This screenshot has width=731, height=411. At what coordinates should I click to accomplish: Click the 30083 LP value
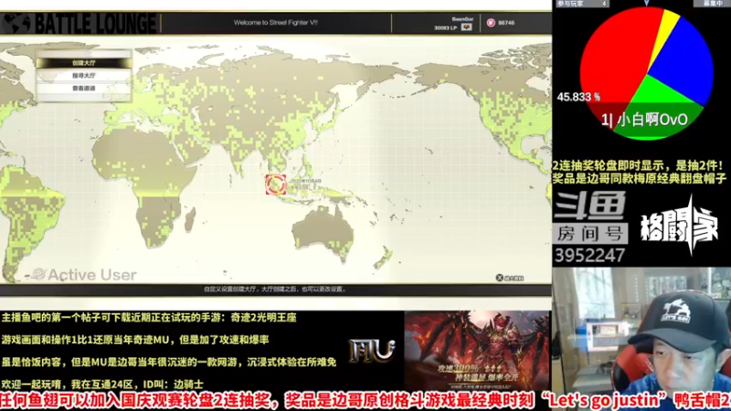click(445, 28)
